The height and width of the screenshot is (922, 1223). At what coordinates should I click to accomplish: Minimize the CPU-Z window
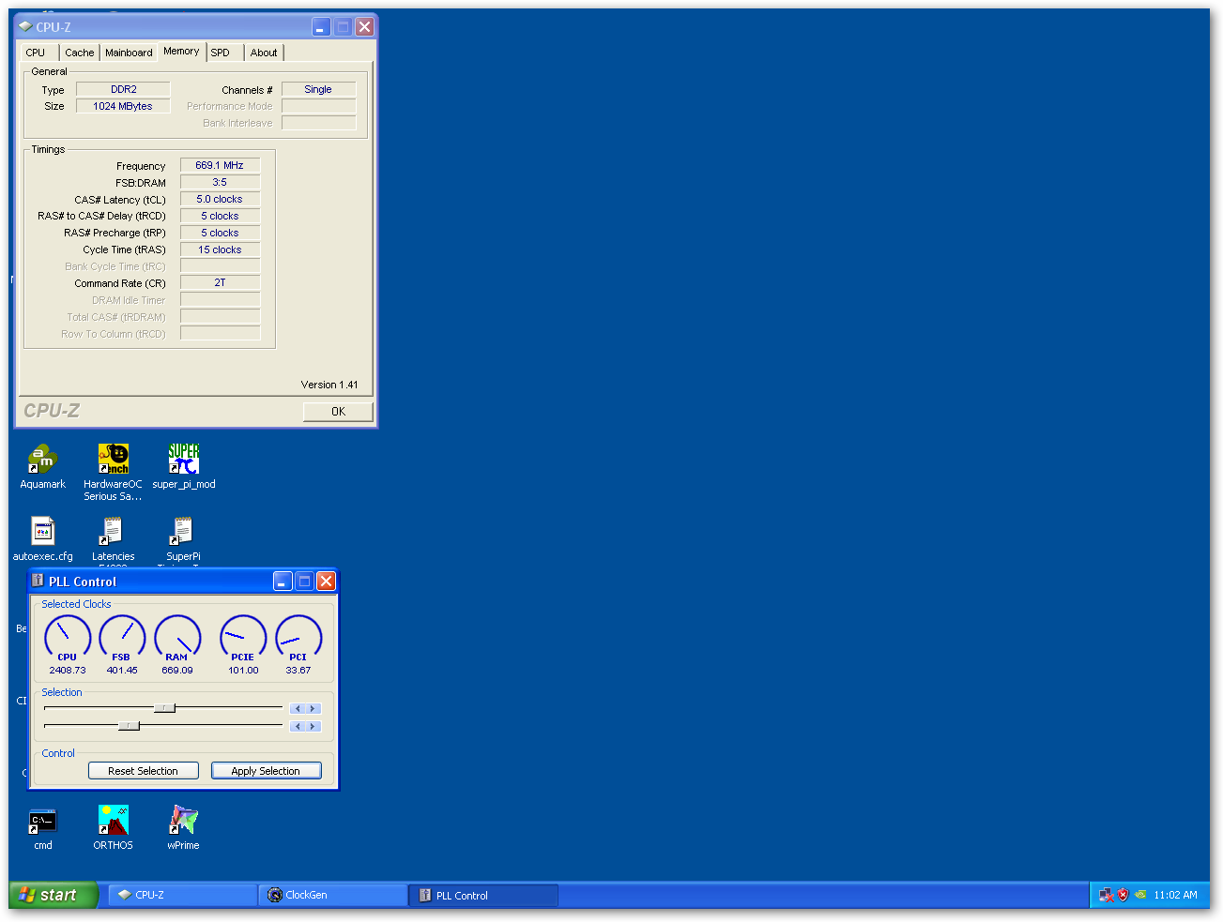click(x=321, y=27)
